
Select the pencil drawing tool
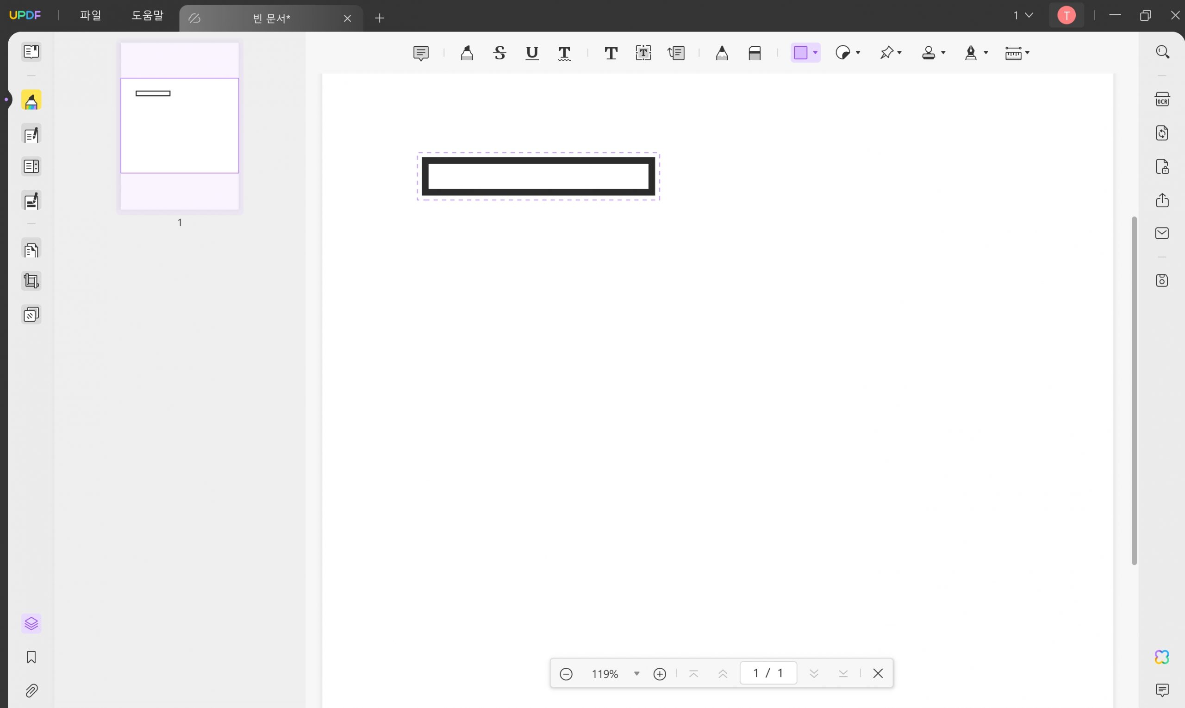[722, 53]
